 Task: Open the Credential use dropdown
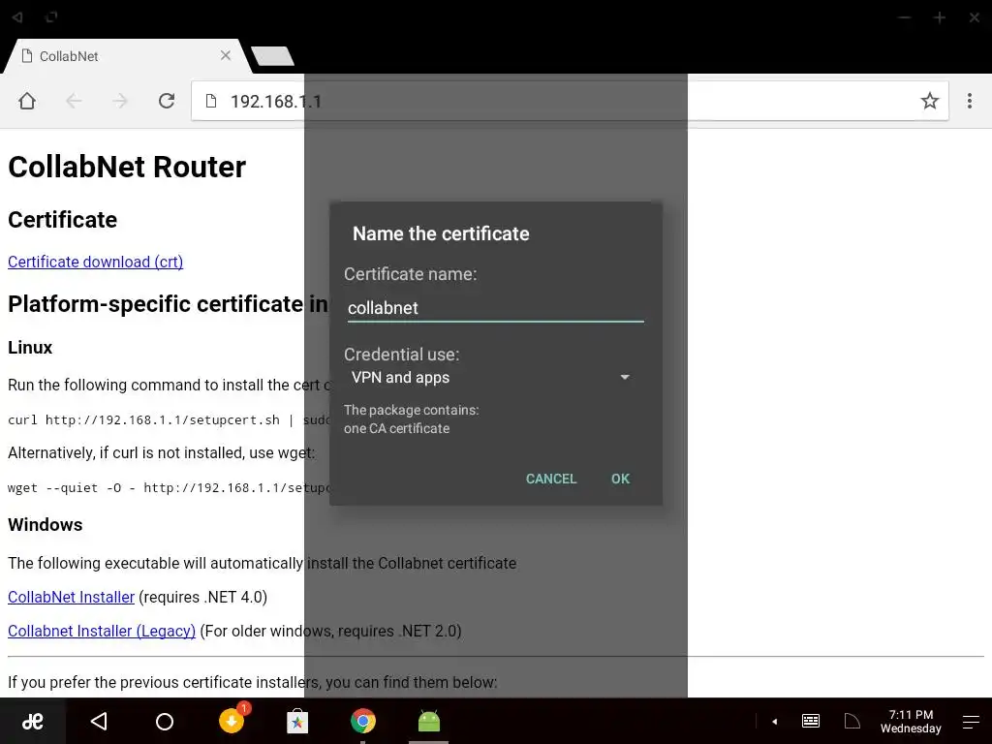(x=490, y=377)
